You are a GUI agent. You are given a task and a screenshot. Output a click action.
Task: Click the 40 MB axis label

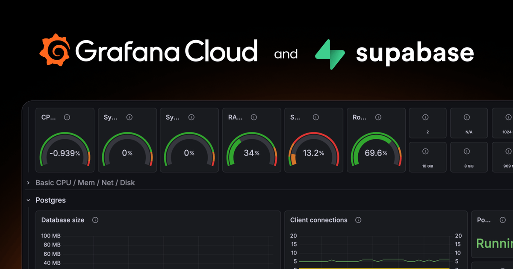(53, 263)
